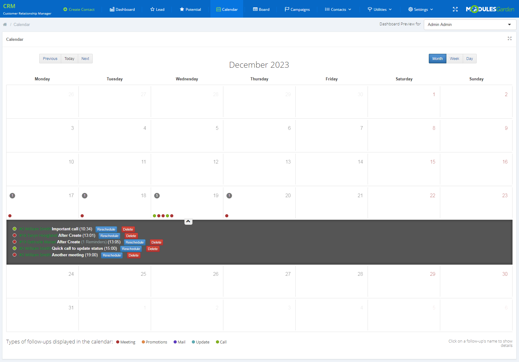Click the Potential star icon

(182, 9)
